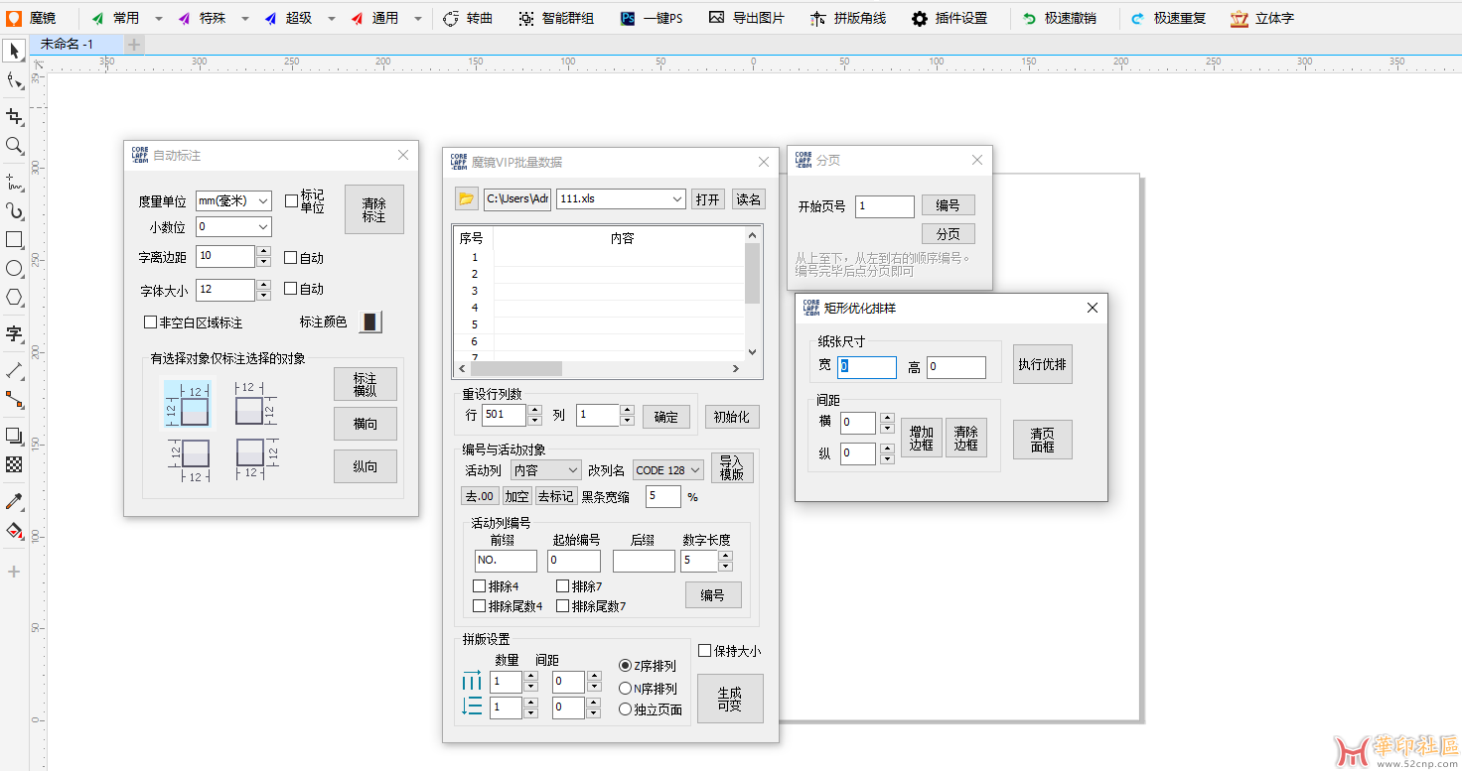Screen dimensions: 1462x771
Task: Expand the 常用 menu dropdown arrow
Action: click(159, 18)
